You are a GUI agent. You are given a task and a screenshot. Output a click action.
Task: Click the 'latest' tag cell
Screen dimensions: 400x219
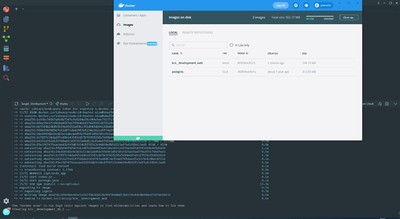tap(226, 63)
